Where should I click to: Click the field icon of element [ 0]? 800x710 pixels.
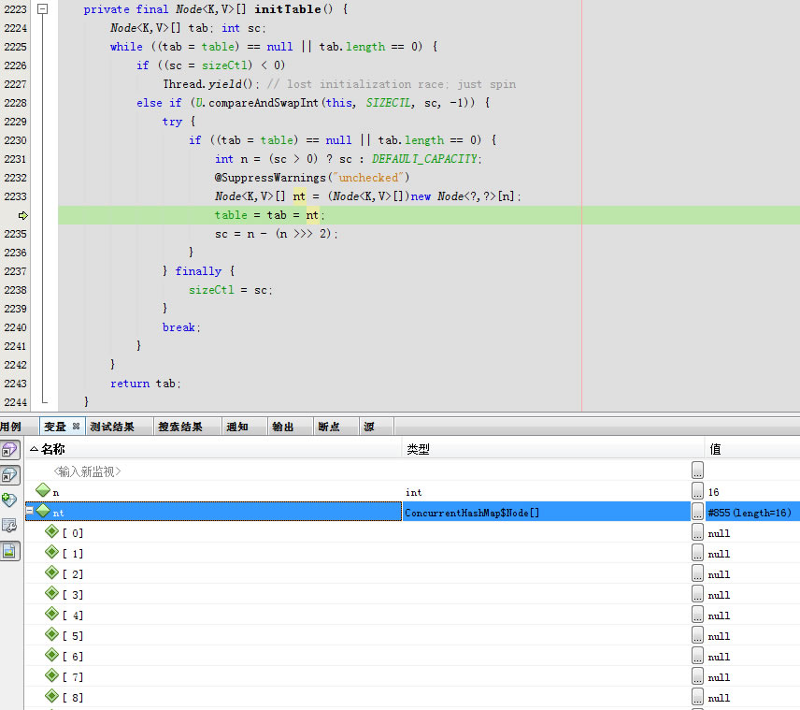point(51,531)
